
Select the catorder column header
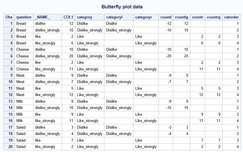(x=231, y=17)
